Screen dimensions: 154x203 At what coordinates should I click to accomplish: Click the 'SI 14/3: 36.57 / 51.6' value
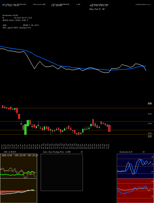coord(23,18)
